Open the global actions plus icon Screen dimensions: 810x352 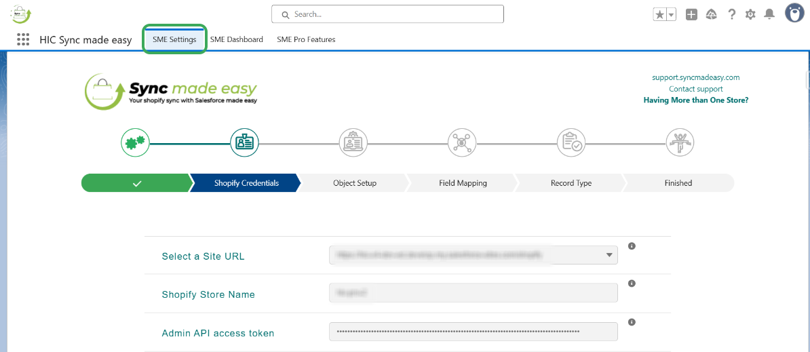[x=692, y=14]
